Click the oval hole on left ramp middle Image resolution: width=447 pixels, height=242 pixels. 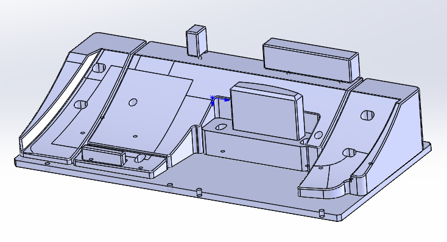[x=81, y=105]
